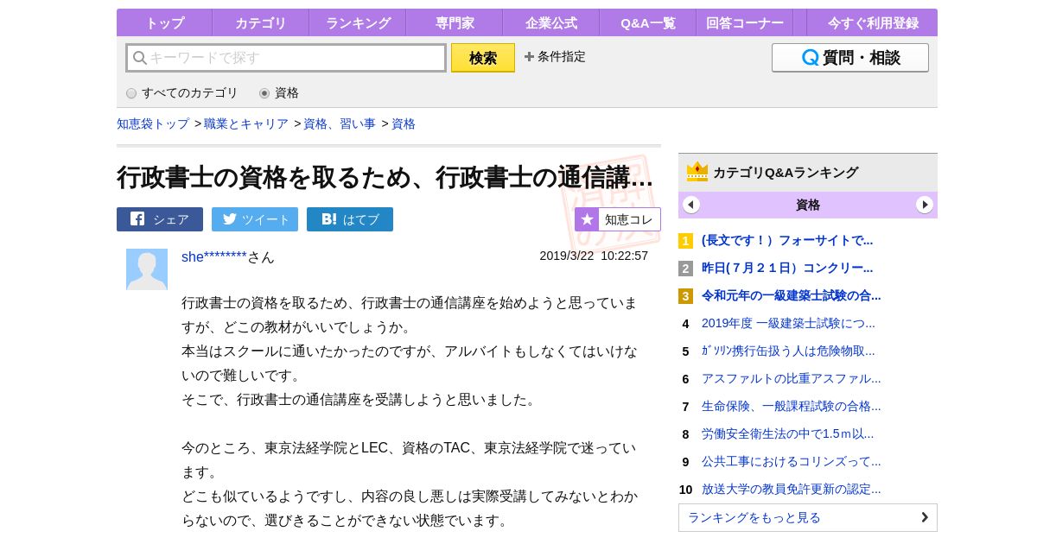Select the 資格 radio button

264,93
